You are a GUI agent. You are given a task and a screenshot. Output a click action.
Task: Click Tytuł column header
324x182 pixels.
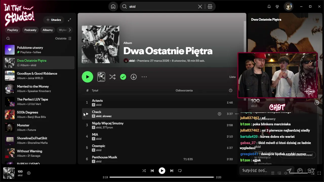click(95, 90)
